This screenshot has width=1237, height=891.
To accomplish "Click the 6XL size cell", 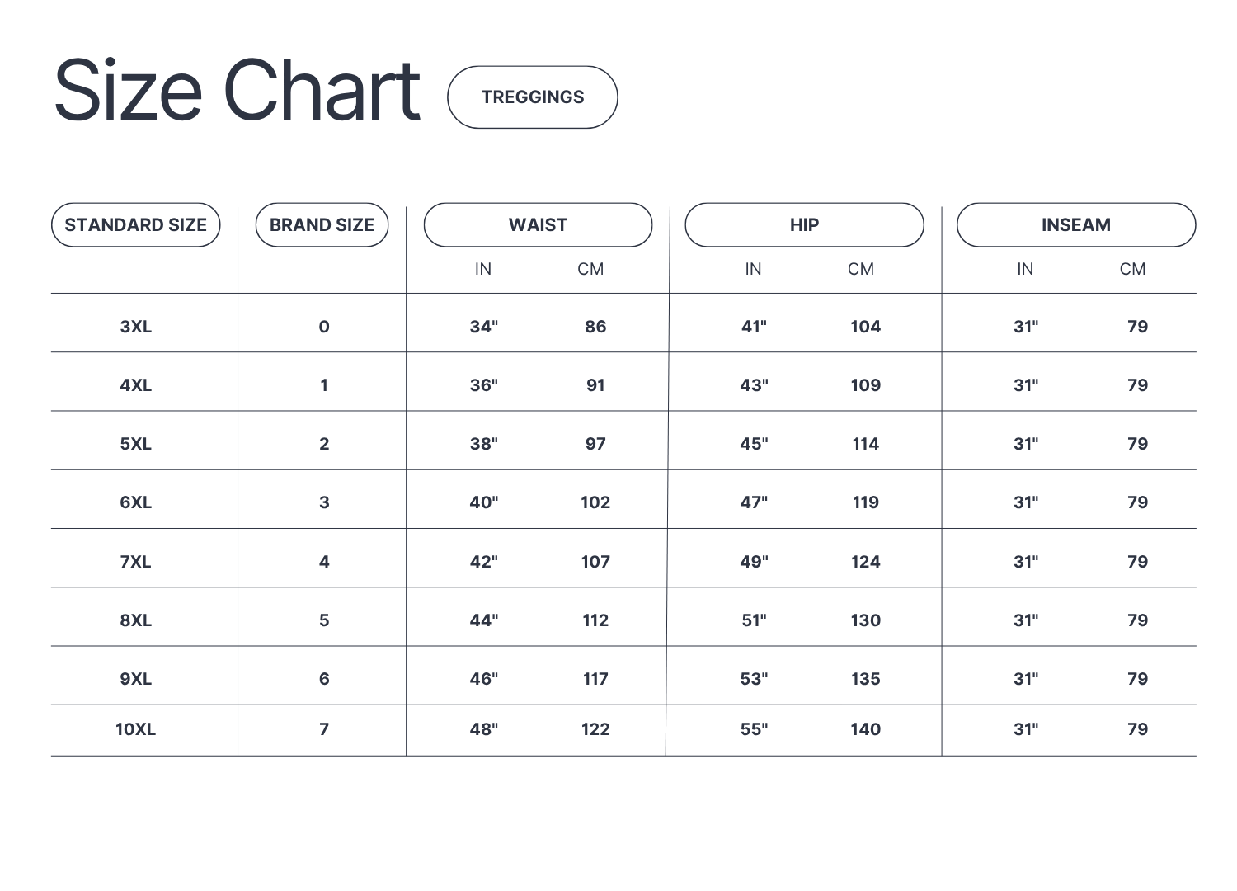I will 136,502.
